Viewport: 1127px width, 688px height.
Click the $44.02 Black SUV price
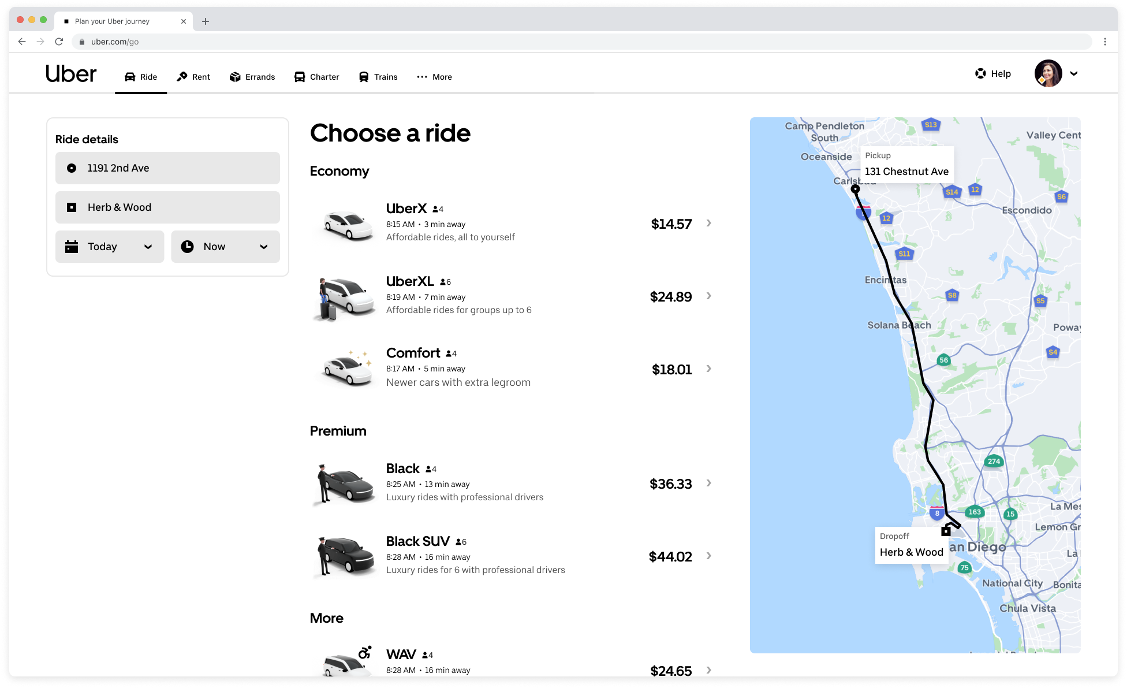coord(670,557)
